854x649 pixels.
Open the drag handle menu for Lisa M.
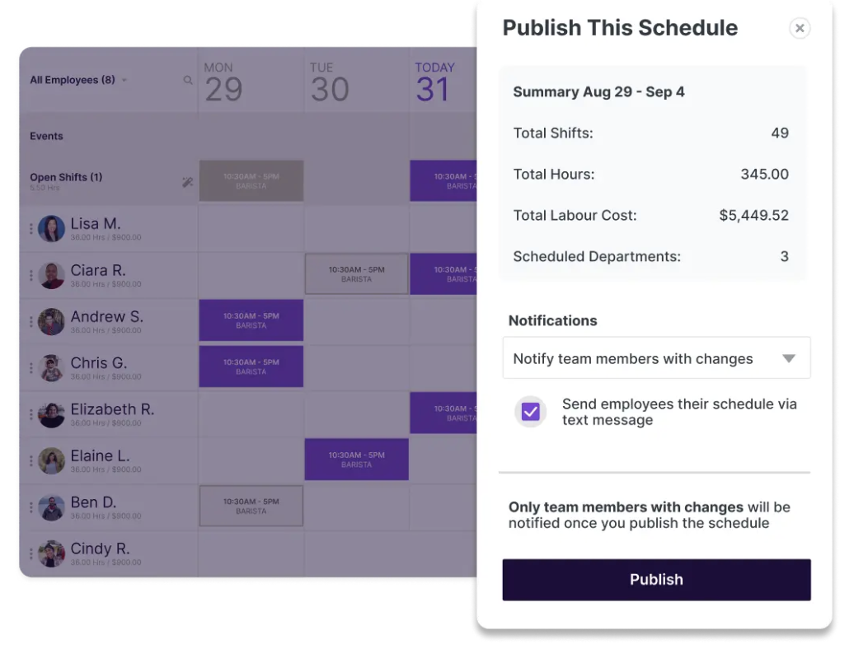[31, 229]
